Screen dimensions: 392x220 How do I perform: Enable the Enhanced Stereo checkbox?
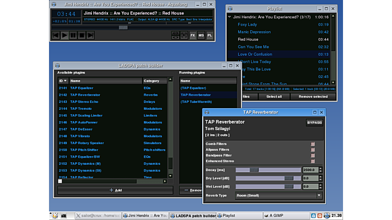pos(313,161)
